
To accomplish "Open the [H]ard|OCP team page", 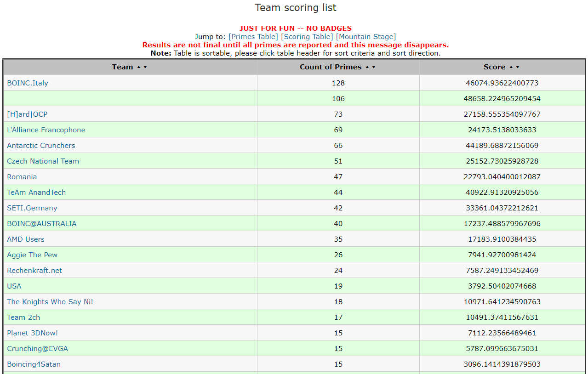I will pos(27,114).
